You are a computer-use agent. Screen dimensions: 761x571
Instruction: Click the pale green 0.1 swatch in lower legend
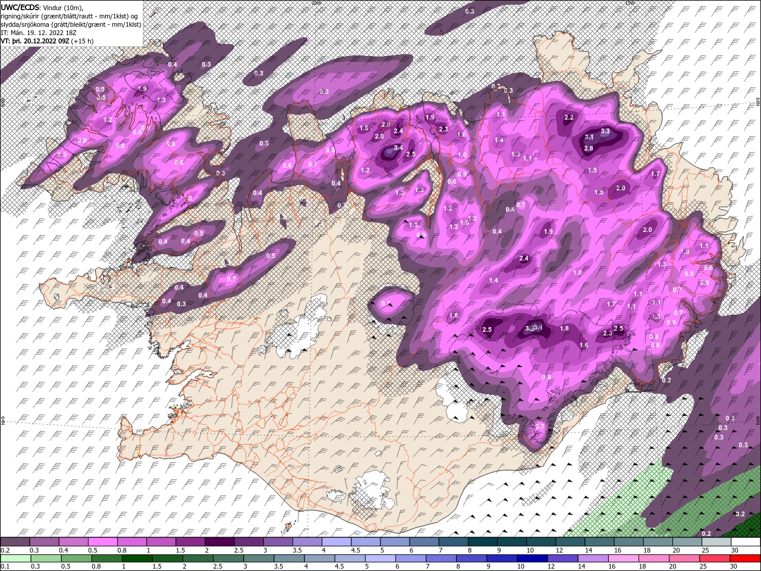(x=15, y=559)
